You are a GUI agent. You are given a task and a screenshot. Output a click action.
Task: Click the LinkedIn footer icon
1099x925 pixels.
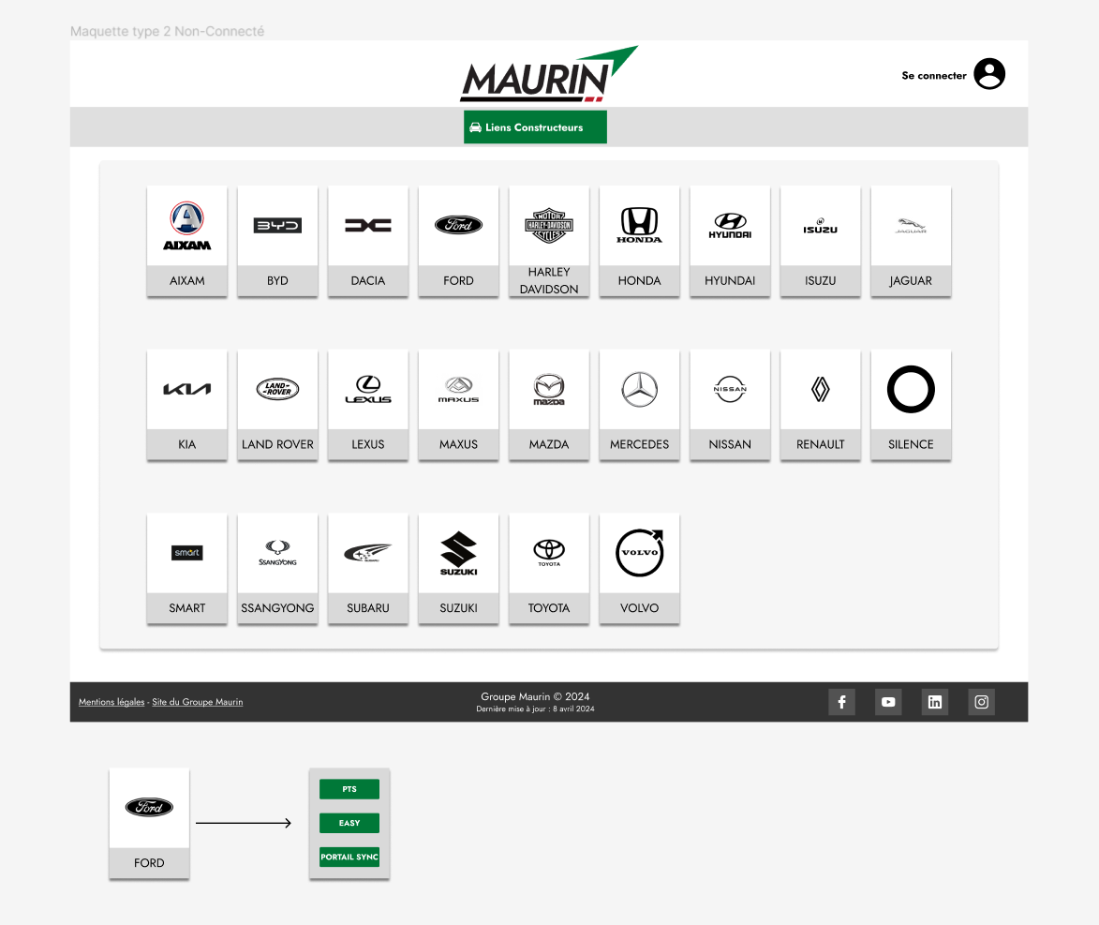point(934,702)
